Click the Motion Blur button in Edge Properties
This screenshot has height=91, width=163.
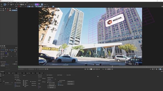3,66
